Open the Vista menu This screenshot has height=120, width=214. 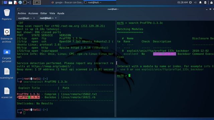[52, 13]
